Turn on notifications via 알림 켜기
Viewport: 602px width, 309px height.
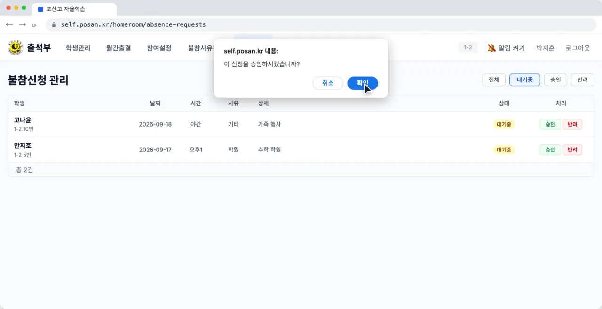click(512, 48)
